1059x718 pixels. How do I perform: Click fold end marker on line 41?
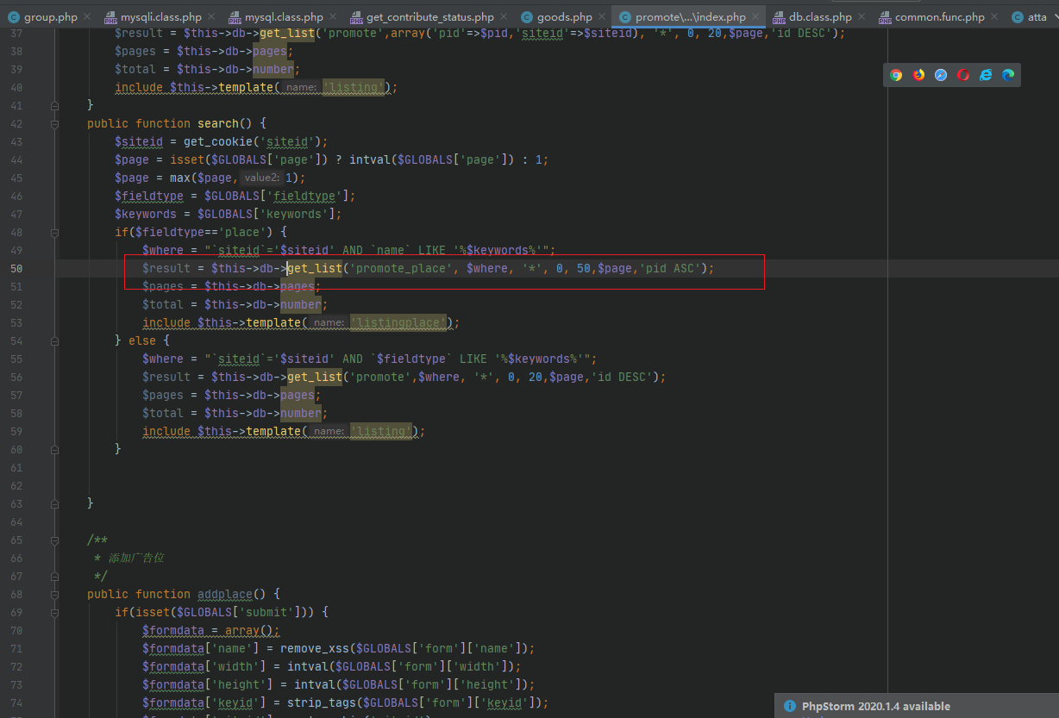click(55, 105)
